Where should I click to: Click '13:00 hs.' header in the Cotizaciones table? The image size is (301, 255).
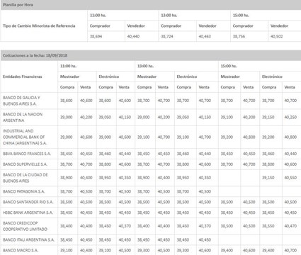point(145,66)
